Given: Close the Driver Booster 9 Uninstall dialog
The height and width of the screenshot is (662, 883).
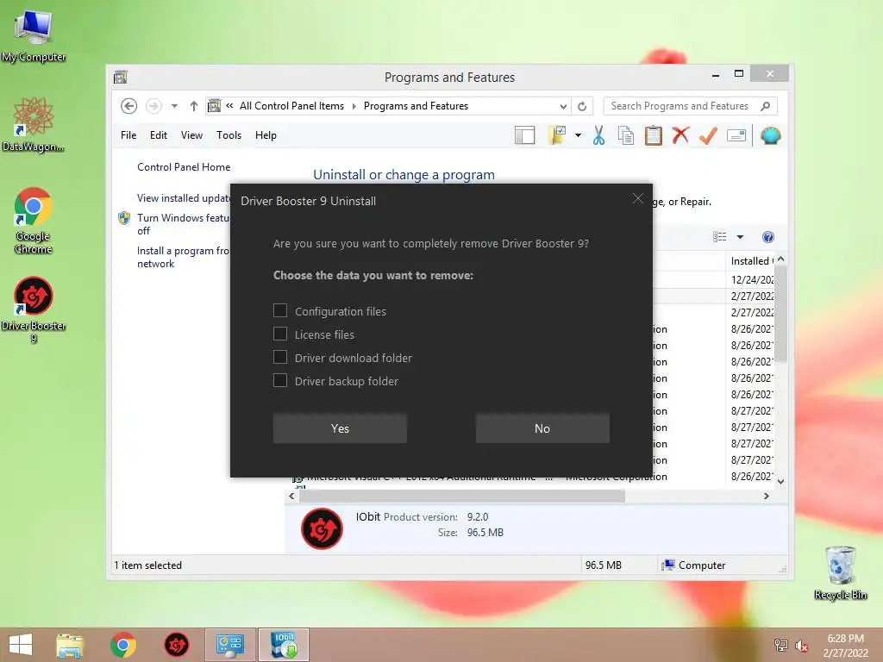Looking at the screenshot, I should pyautogui.click(x=637, y=199).
